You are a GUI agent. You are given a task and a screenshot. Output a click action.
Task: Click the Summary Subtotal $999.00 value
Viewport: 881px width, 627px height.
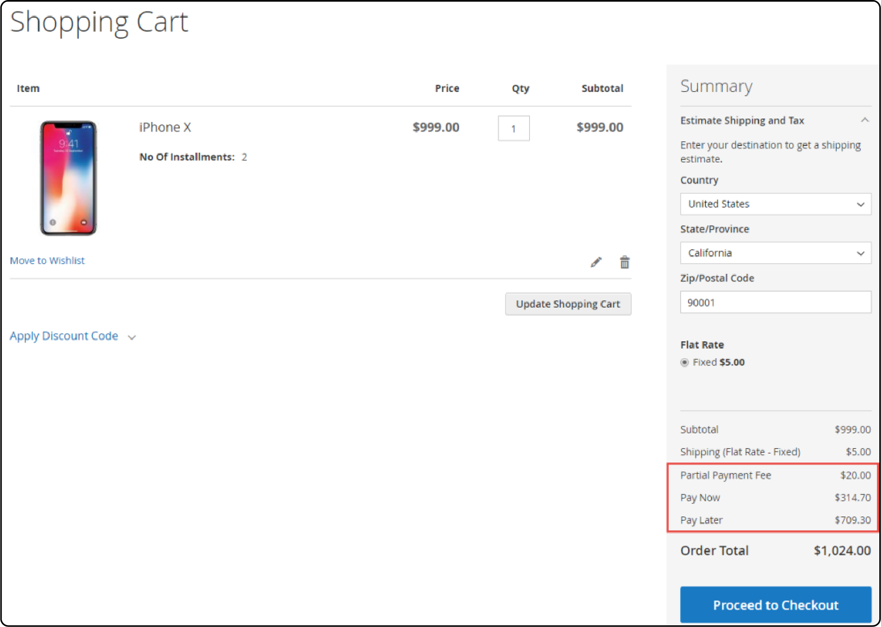pos(852,430)
